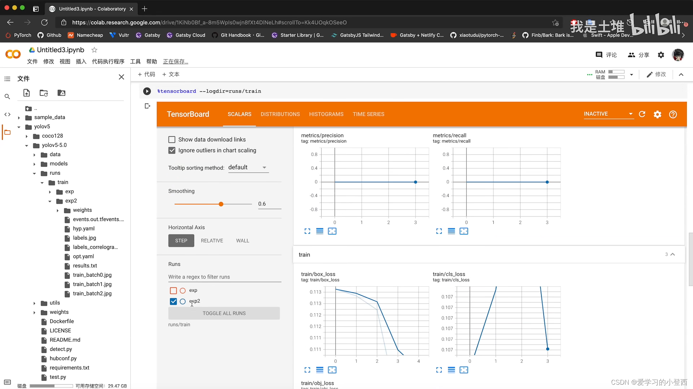
Task: Open RAM and disk resource dropdown arrow
Action: [x=631, y=75]
